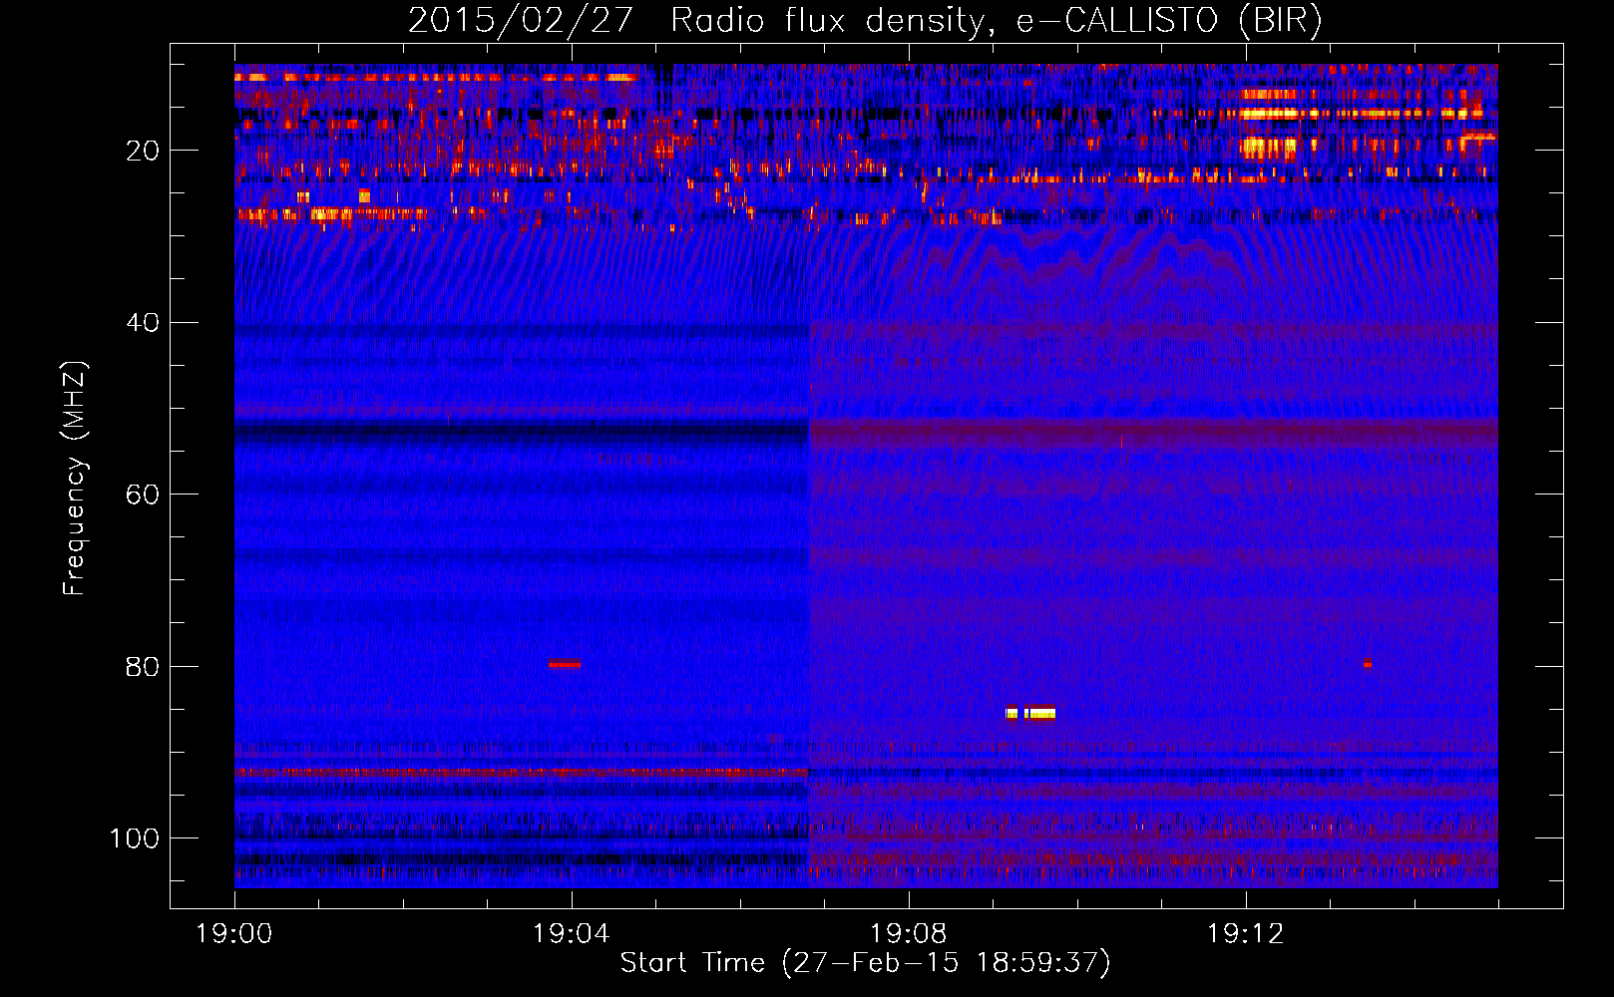Click the 'Start Time (27-Feb-15 18:59:37)' axis label
The width and height of the screenshot is (1614, 997).
[865, 963]
